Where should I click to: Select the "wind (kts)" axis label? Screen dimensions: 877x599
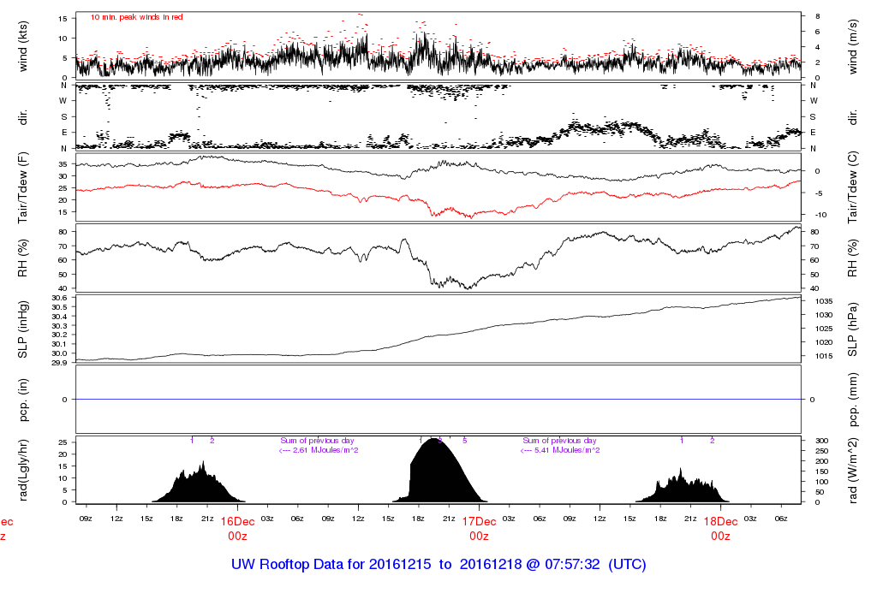tap(23, 46)
